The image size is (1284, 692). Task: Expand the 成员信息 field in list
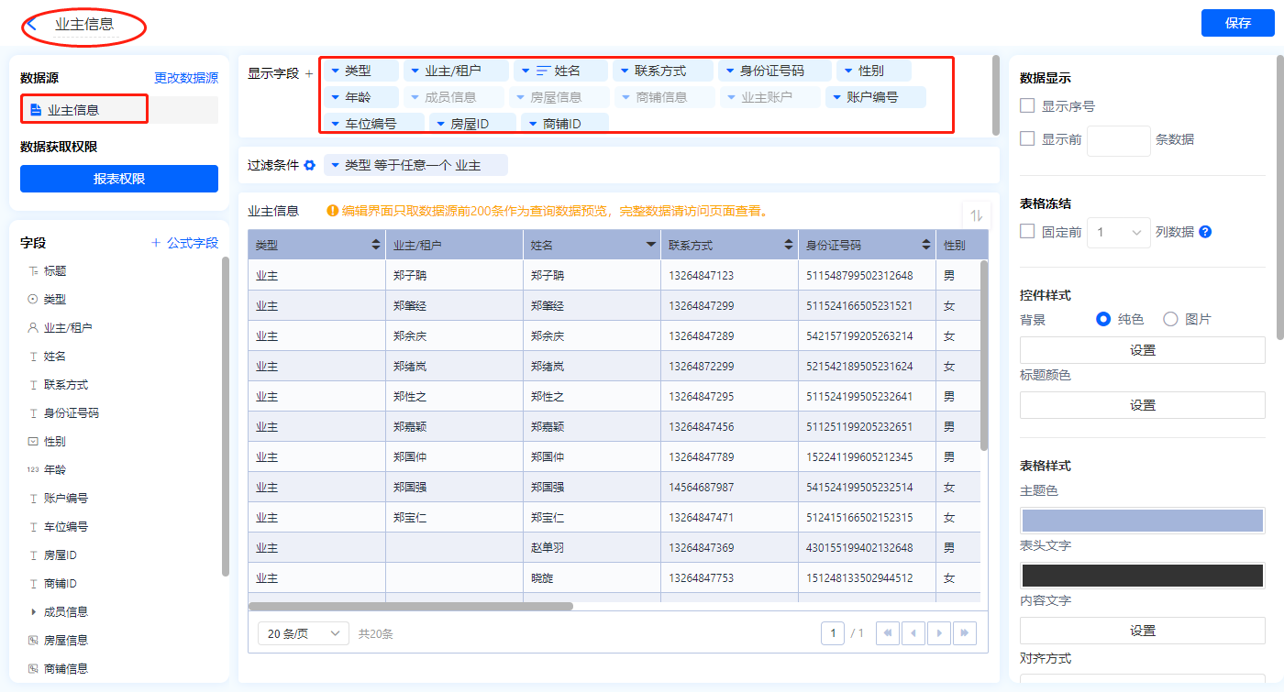point(34,611)
